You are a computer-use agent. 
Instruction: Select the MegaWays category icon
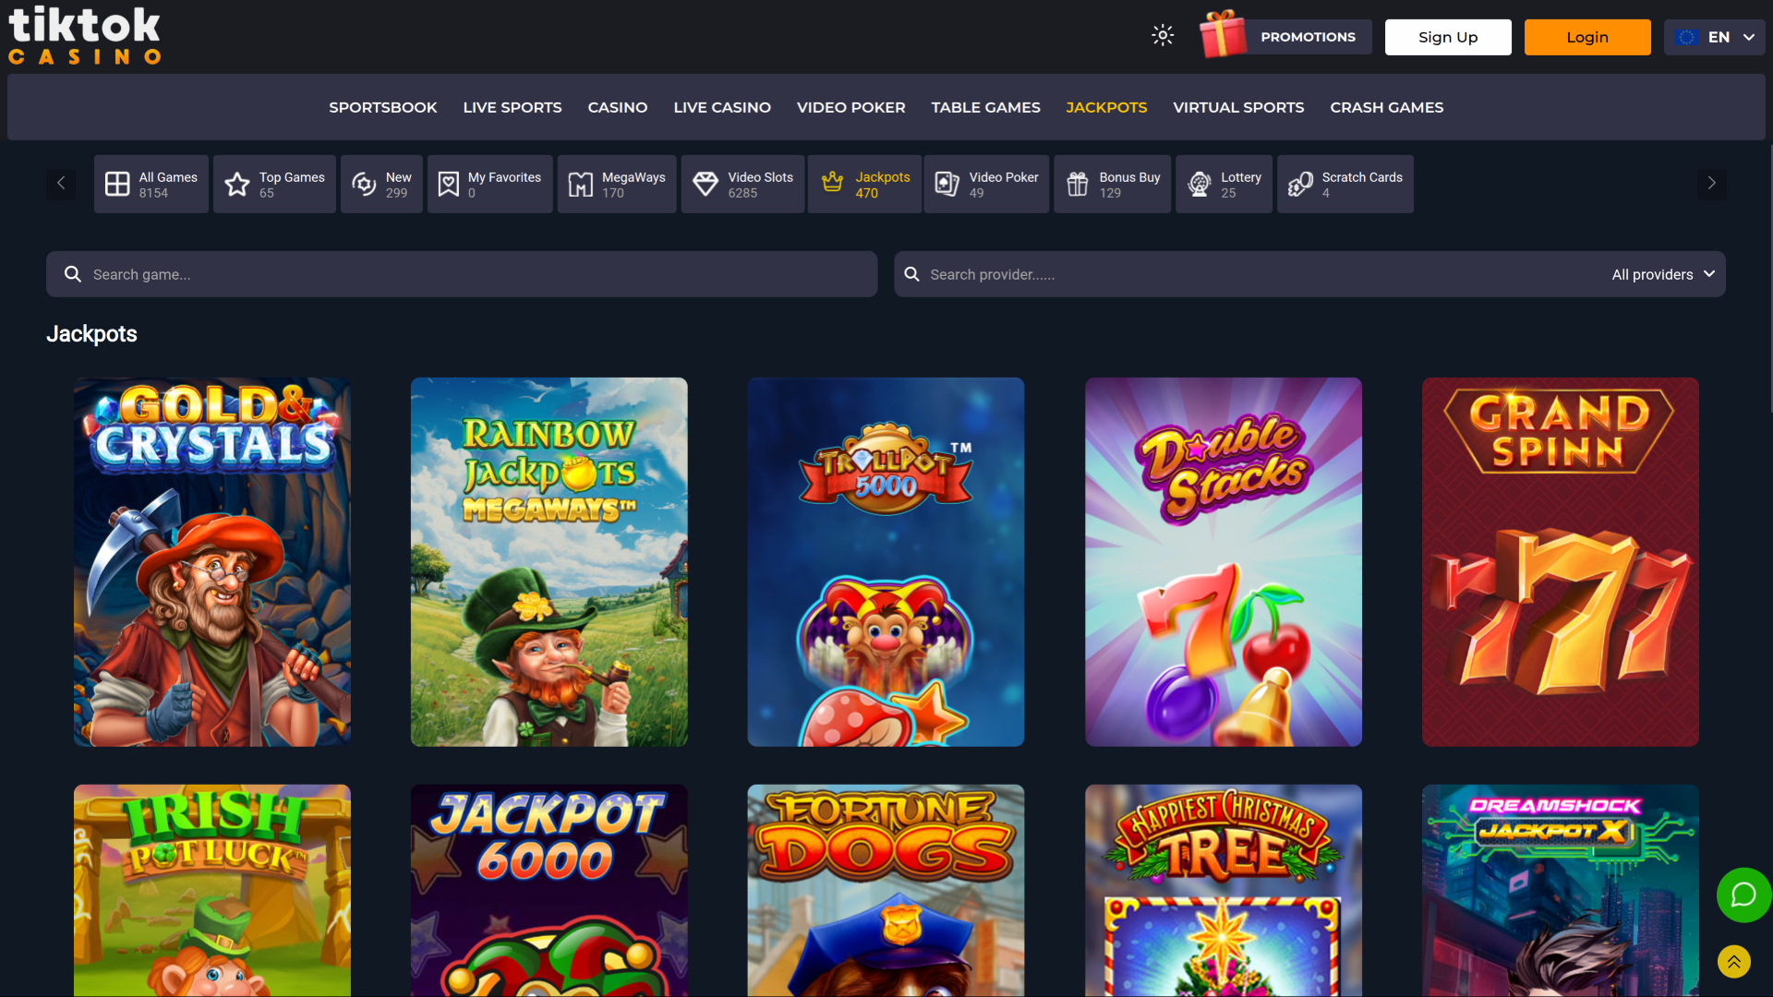(x=581, y=184)
